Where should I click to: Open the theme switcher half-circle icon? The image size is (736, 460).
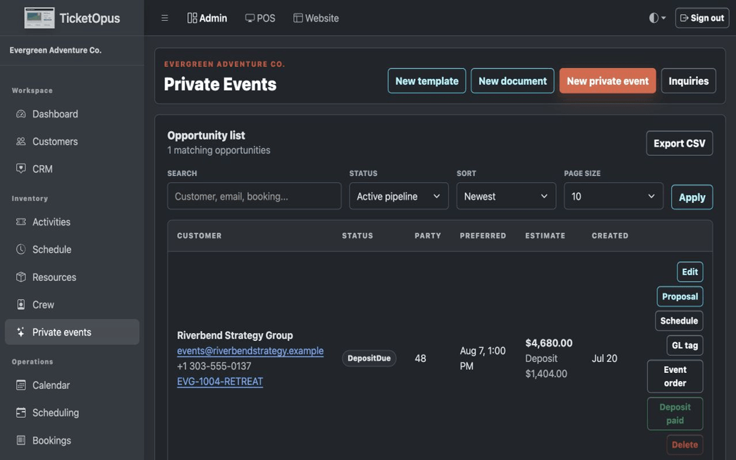click(657, 18)
